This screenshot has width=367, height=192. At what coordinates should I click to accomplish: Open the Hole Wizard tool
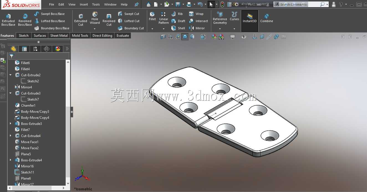[95, 18]
